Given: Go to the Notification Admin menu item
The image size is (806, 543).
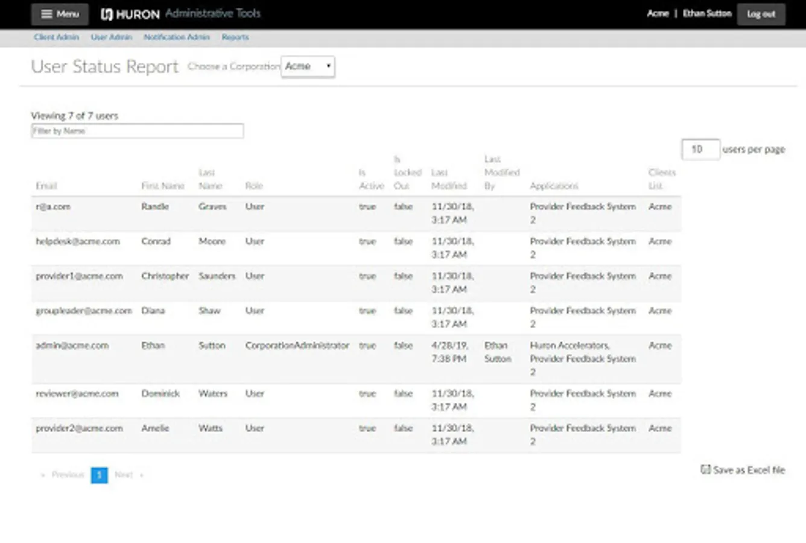Looking at the screenshot, I should tap(176, 37).
